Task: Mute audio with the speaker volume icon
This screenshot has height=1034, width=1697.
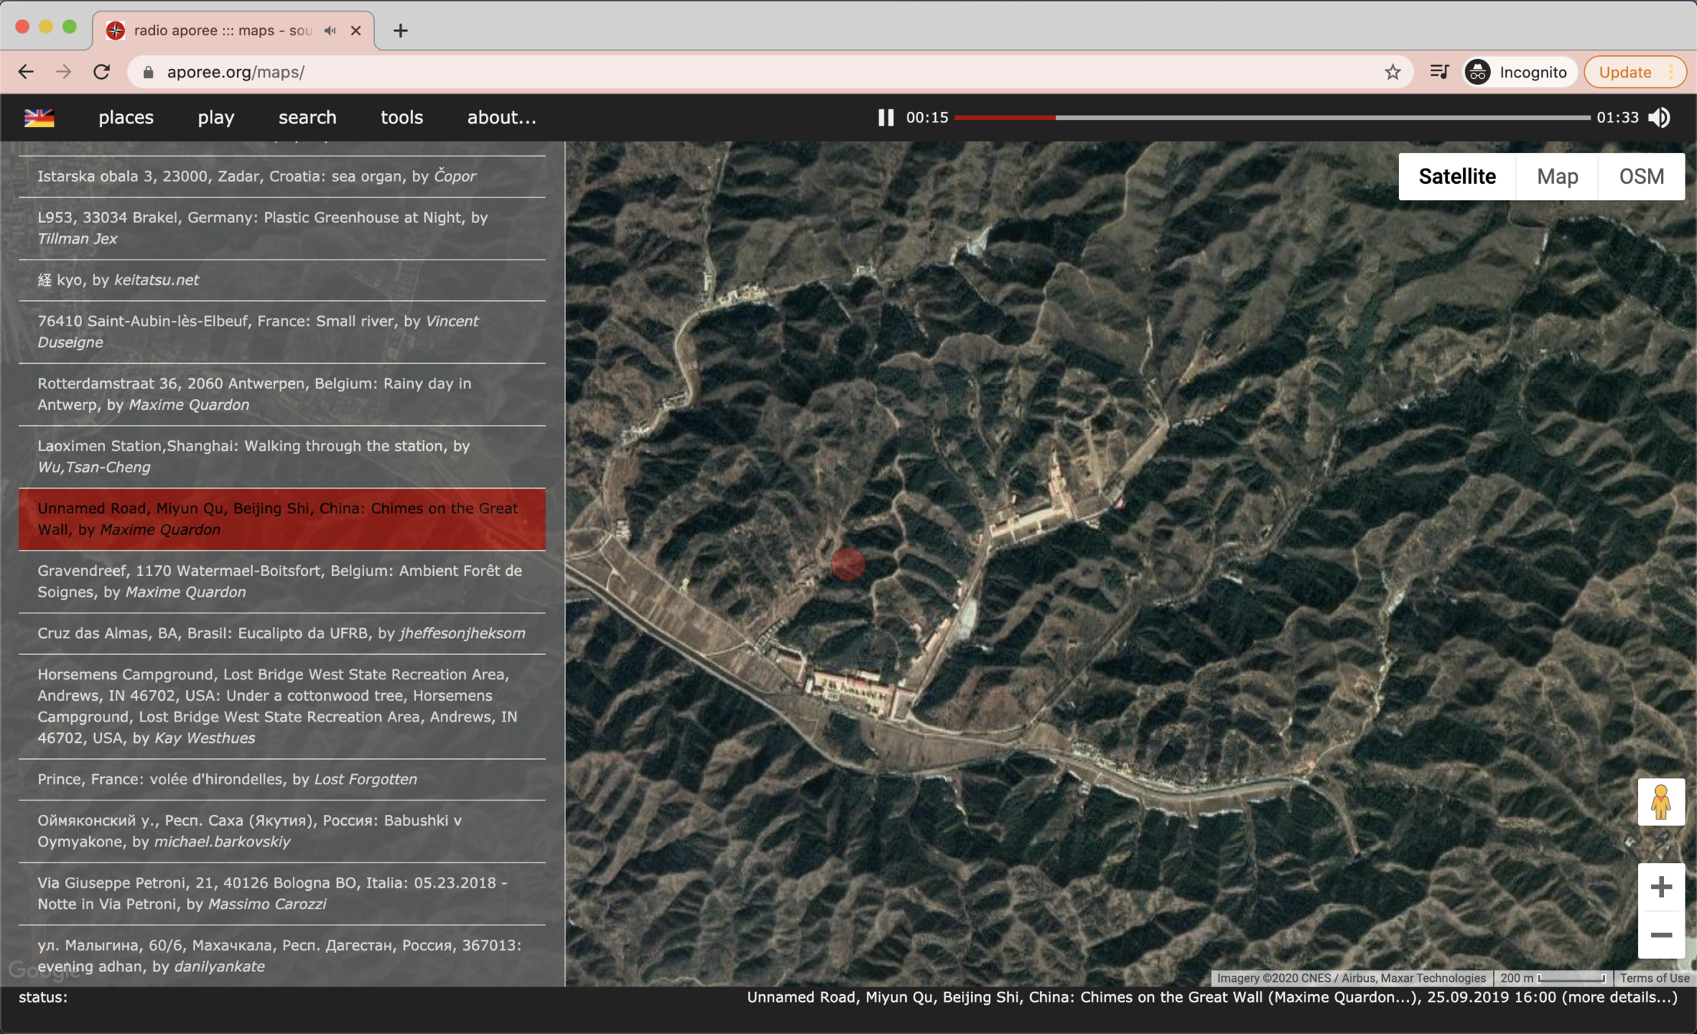Action: pyautogui.click(x=1659, y=117)
